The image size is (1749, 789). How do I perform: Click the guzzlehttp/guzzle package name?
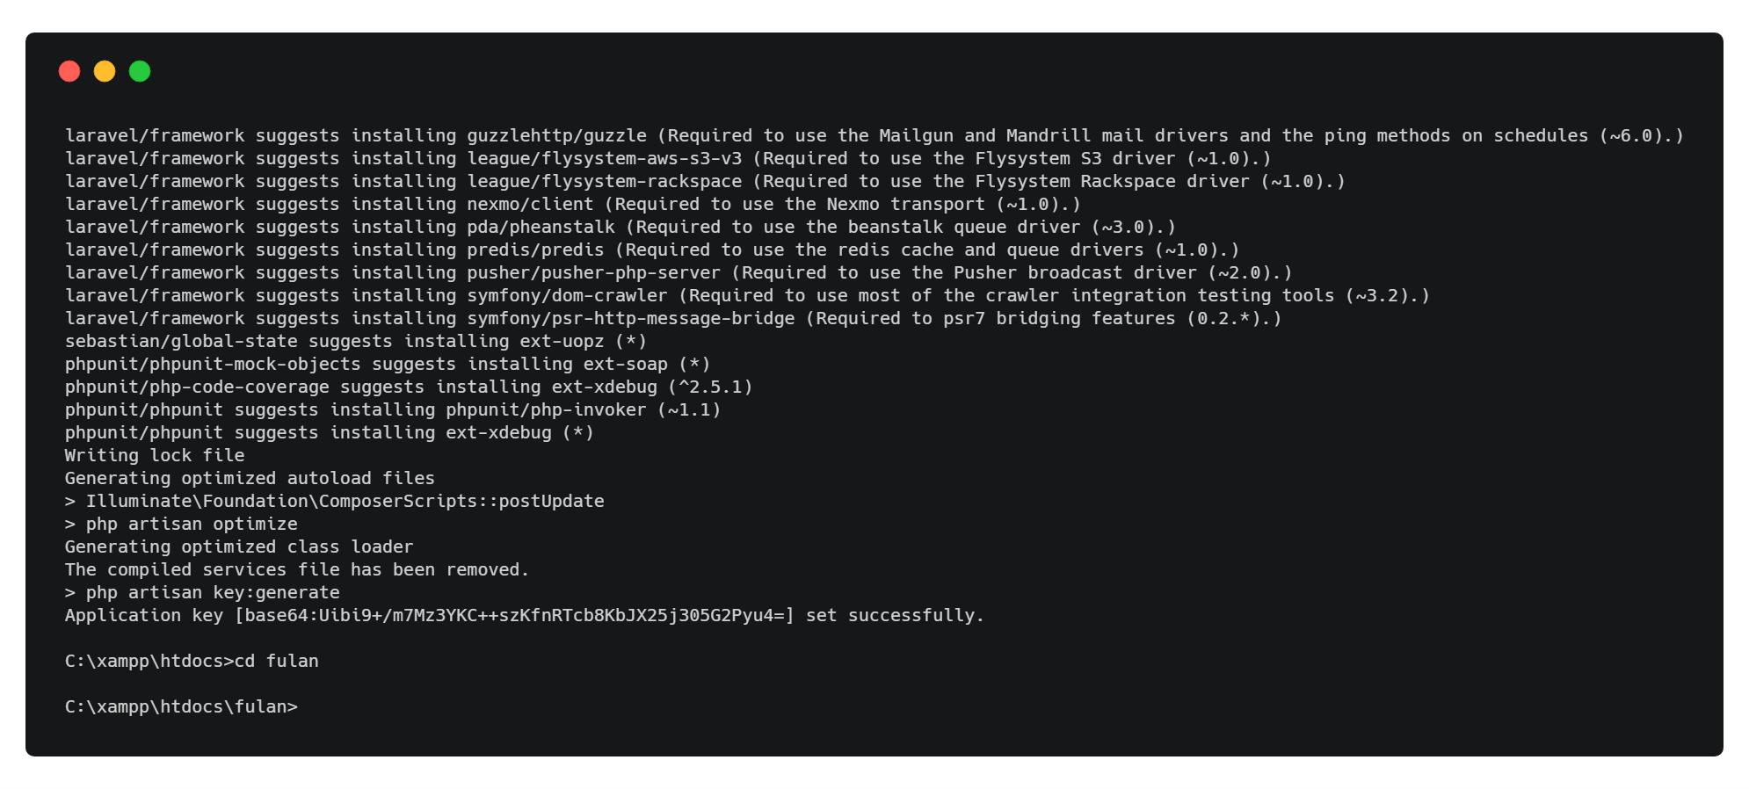[556, 135]
